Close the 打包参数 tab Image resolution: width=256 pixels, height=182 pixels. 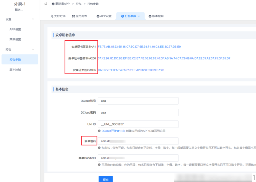point(139,16)
